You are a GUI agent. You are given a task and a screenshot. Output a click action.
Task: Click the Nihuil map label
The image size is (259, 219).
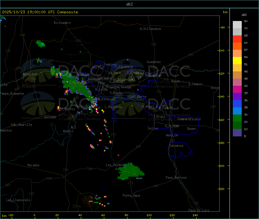(x=68, y=131)
